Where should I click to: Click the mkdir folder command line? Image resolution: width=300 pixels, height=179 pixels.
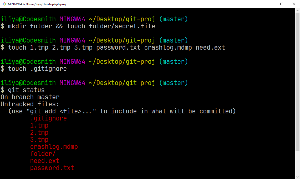[78, 26]
